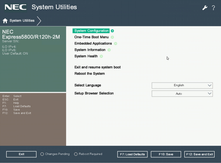221x163 pixels.
Task: Click the Enter: Select help line
Action: pos(12,96)
